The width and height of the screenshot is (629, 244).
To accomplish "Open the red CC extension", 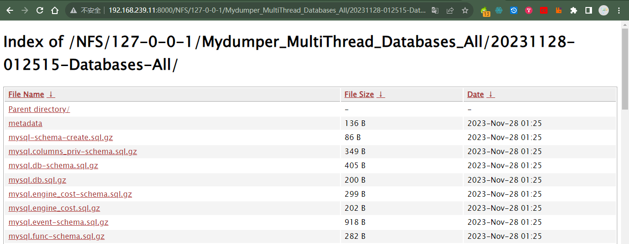I will 544,10.
